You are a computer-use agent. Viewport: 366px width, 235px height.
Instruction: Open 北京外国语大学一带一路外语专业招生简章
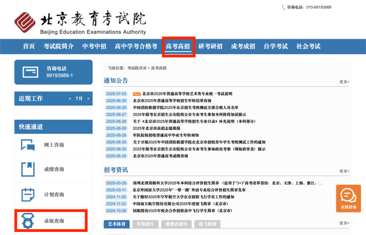(189, 190)
